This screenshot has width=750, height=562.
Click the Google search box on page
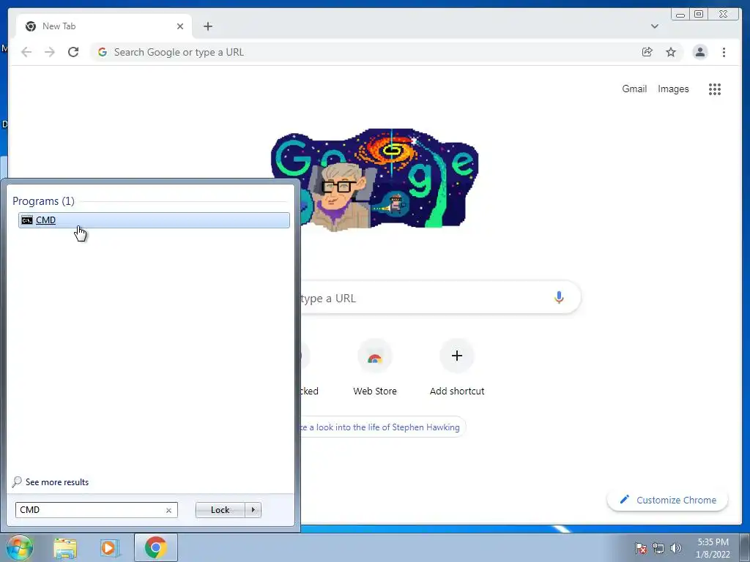(440, 298)
